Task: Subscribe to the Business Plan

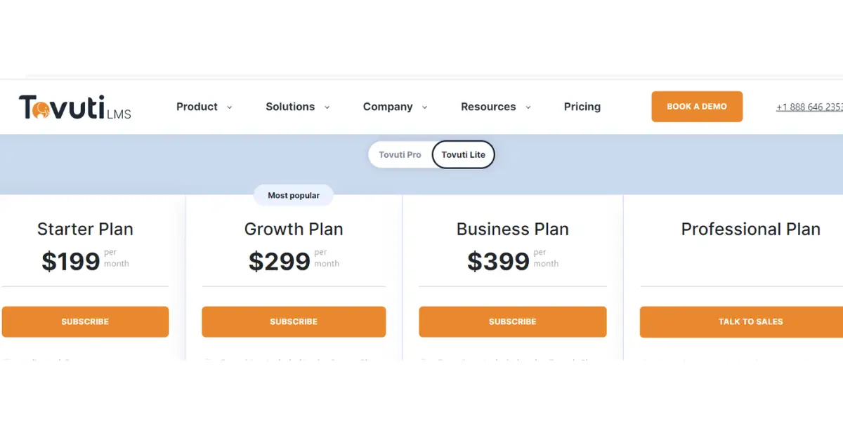Action: click(x=513, y=321)
